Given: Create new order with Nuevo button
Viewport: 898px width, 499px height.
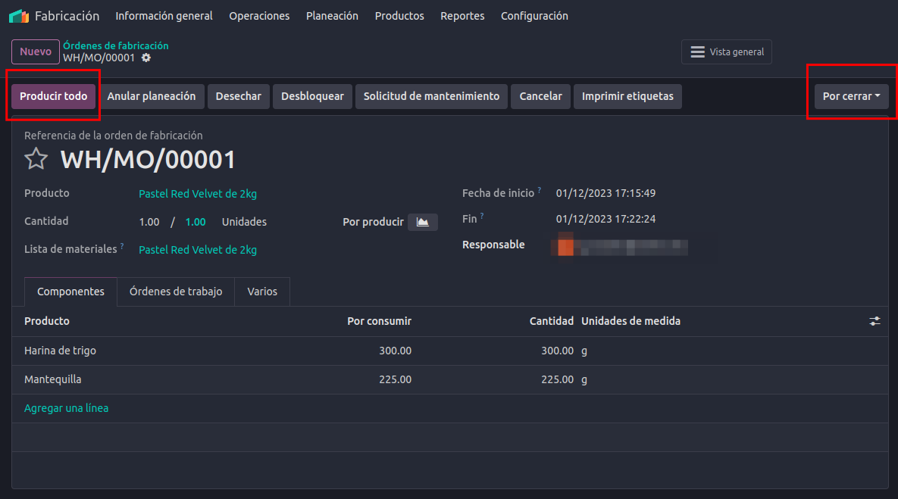Looking at the screenshot, I should (36, 51).
